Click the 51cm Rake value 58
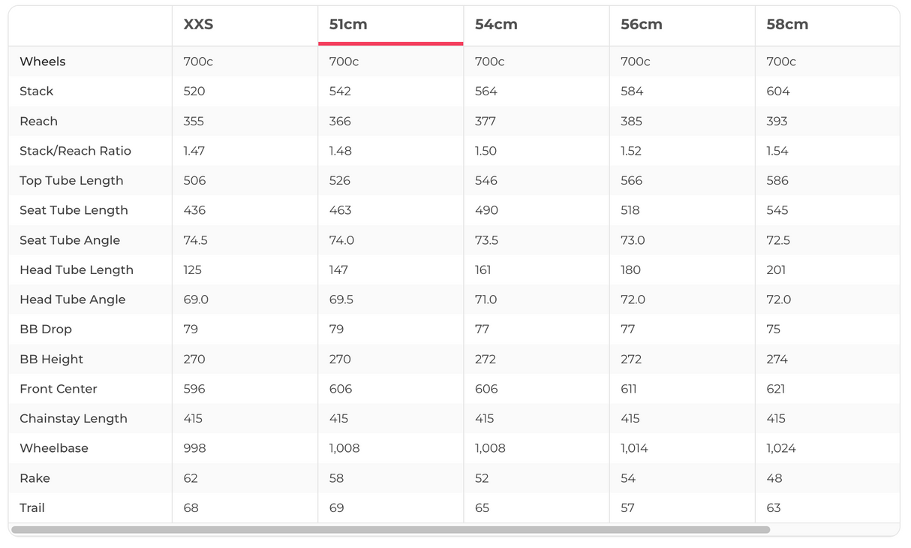Viewport: 911px width, 548px height. 336,478
